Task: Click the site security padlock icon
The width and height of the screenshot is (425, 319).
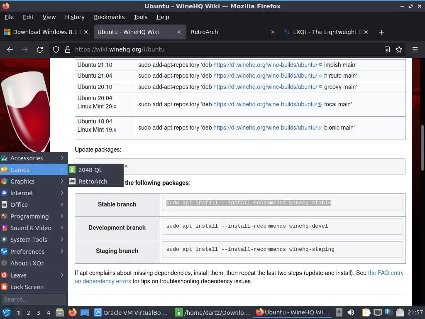Action: coord(68,50)
